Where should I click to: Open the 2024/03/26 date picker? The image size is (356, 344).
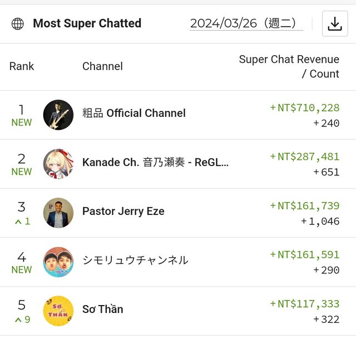pyautogui.click(x=246, y=23)
